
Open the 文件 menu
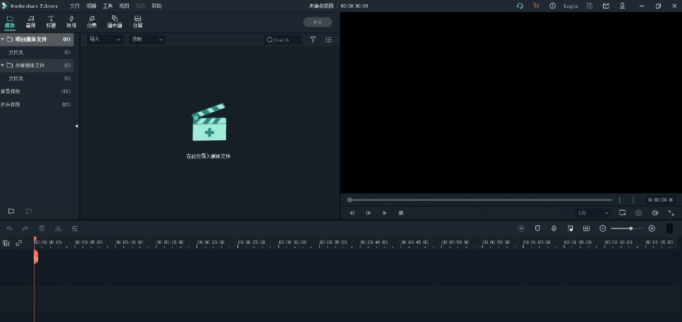pos(75,6)
